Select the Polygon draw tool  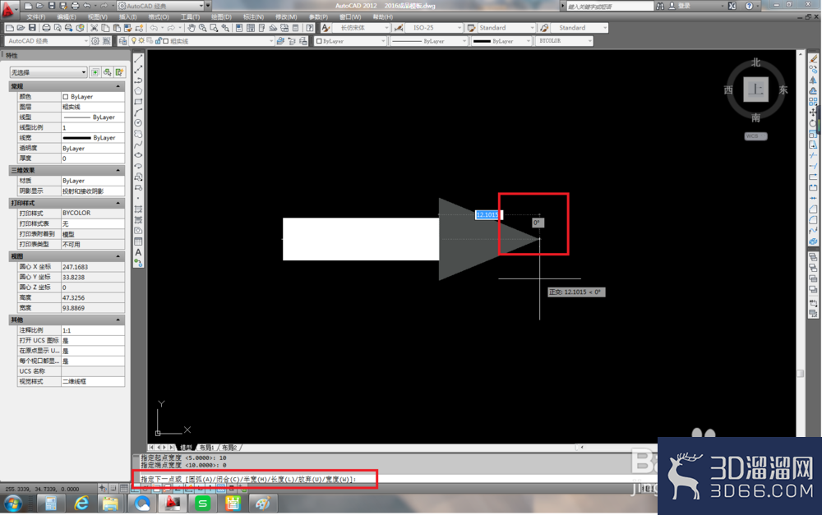click(x=138, y=90)
